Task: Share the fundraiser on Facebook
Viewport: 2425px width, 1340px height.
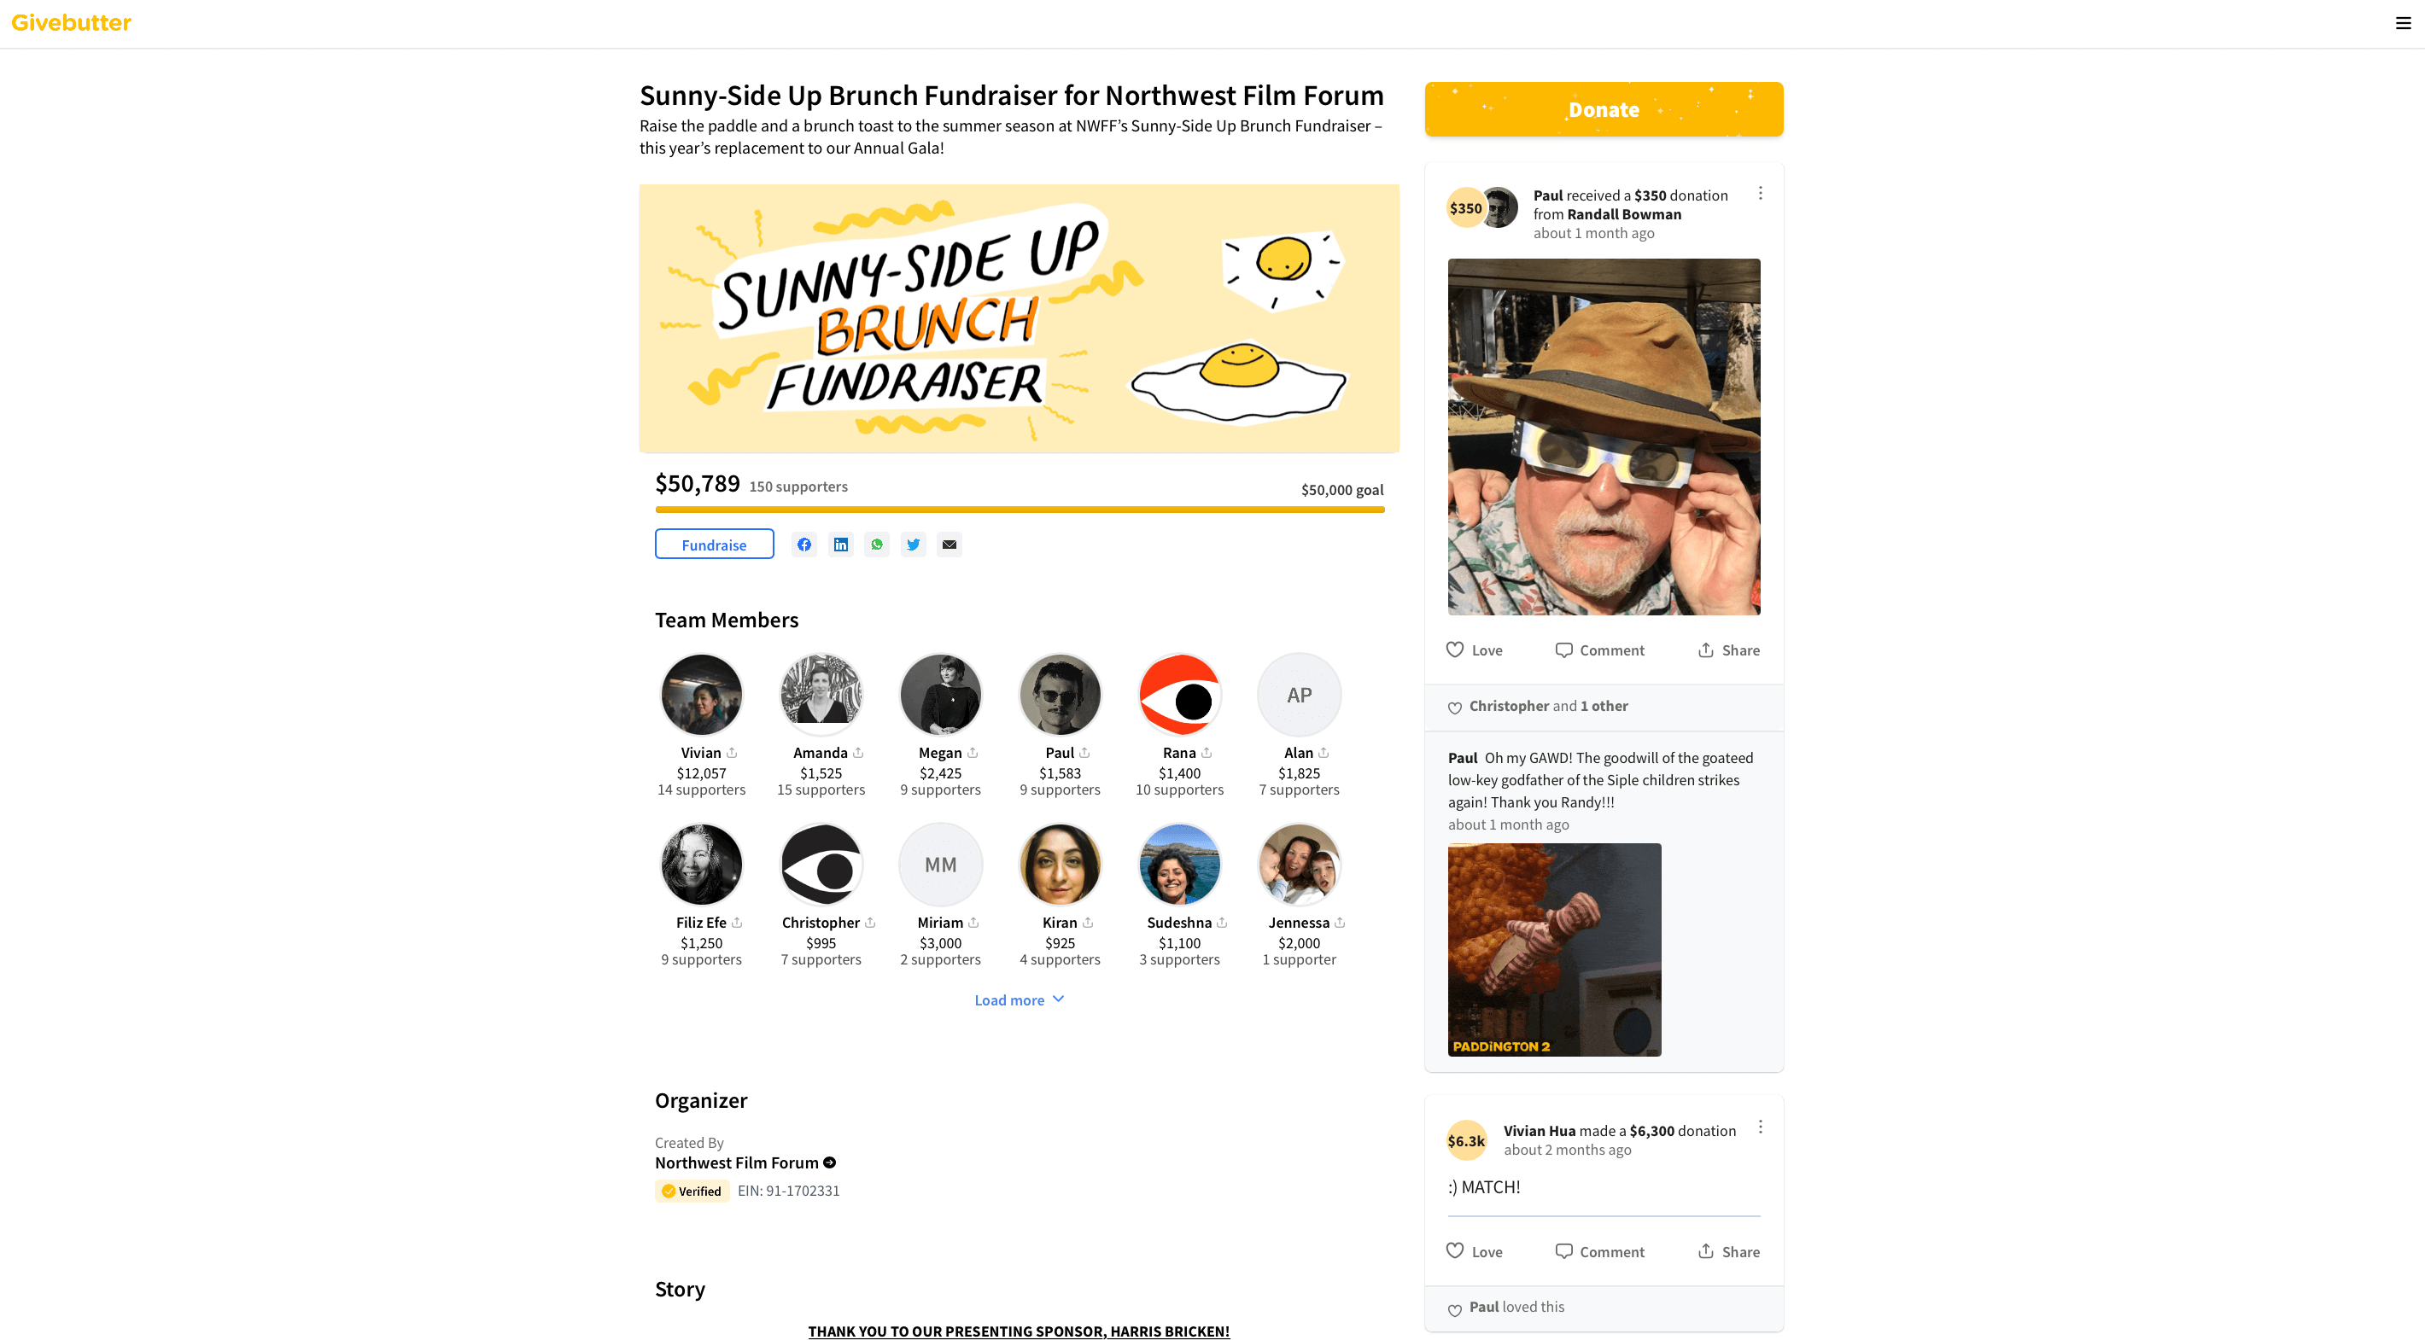Action: pos(804,544)
